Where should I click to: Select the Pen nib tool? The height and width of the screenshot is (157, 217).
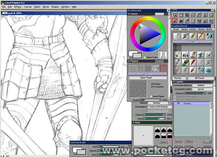[x=205, y=15]
